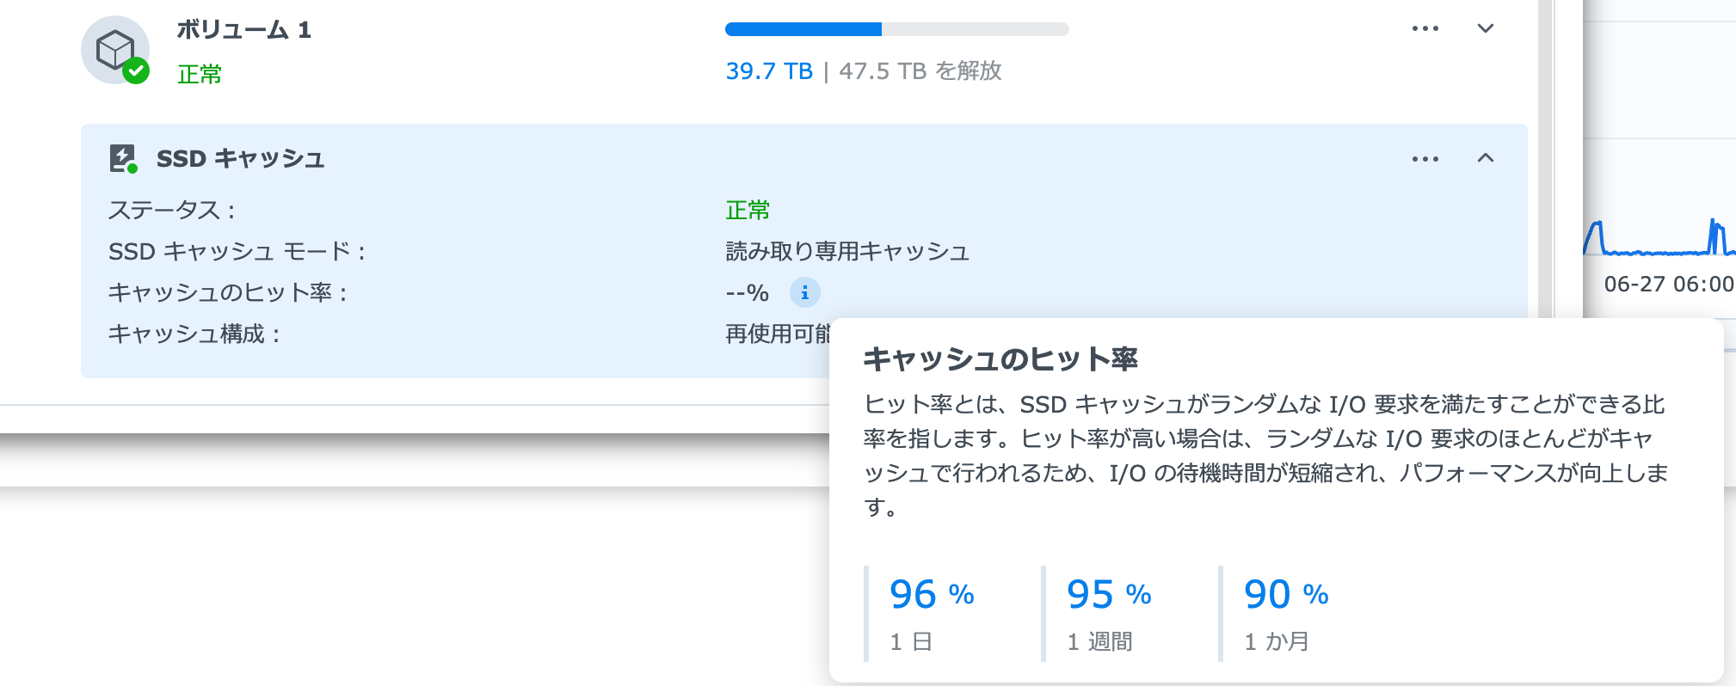The width and height of the screenshot is (1736, 686).
Task: Click the Volume 1 cube icon
Action: (x=115, y=50)
